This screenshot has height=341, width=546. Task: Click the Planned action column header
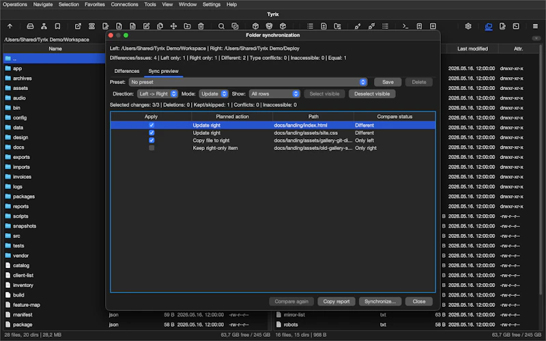click(232, 117)
